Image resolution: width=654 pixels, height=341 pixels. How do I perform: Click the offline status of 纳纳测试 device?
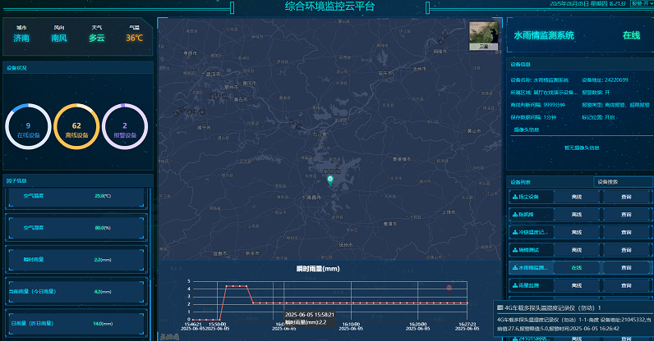click(x=576, y=250)
